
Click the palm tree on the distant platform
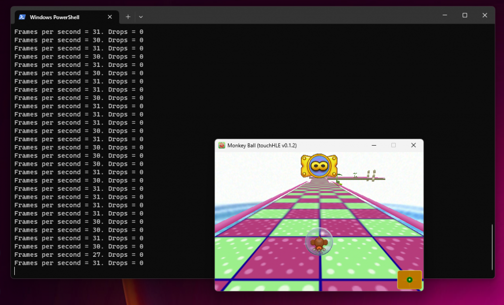355,175
